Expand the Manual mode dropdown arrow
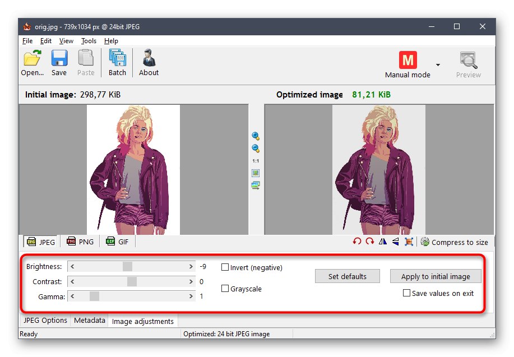 pyautogui.click(x=438, y=64)
